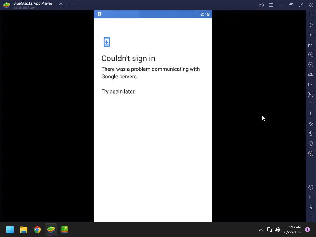This screenshot has width=316, height=237.
Task: Open the BlueStacks X taskbar icon
Action: click(64, 230)
